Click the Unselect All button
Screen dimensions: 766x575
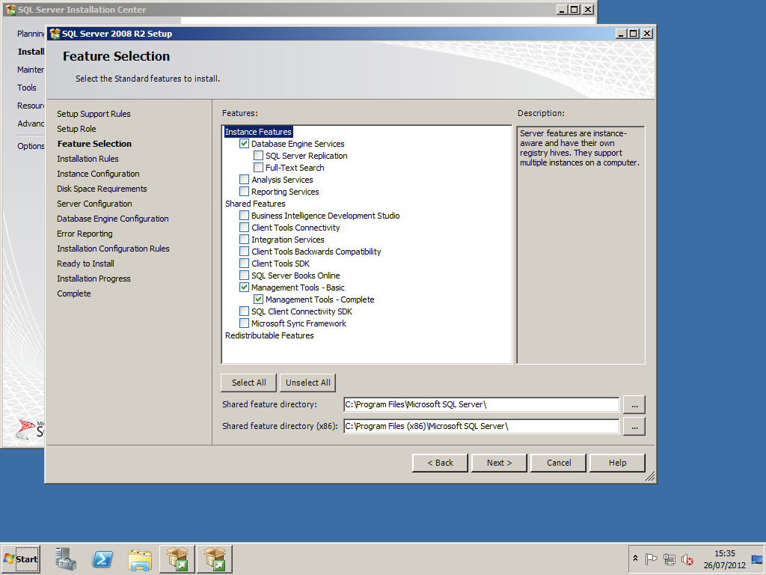(x=307, y=383)
